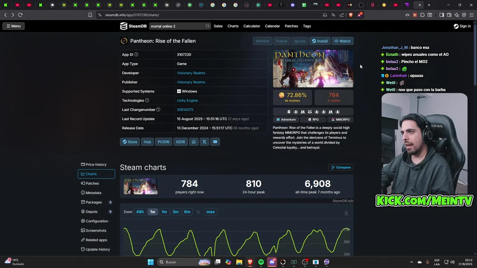477x268 pixels.
Task: Open the Calculator navigation item
Action: pos(252,26)
